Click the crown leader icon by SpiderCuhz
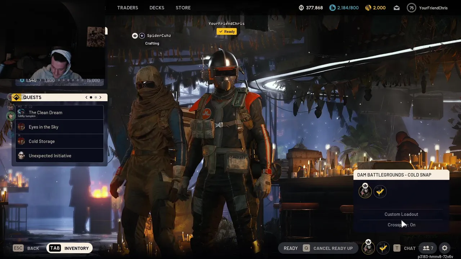This screenshot has height=259, width=461. coord(135,36)
